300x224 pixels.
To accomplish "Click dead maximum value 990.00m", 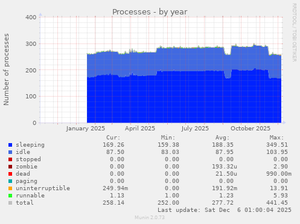I will click(279, 174).
